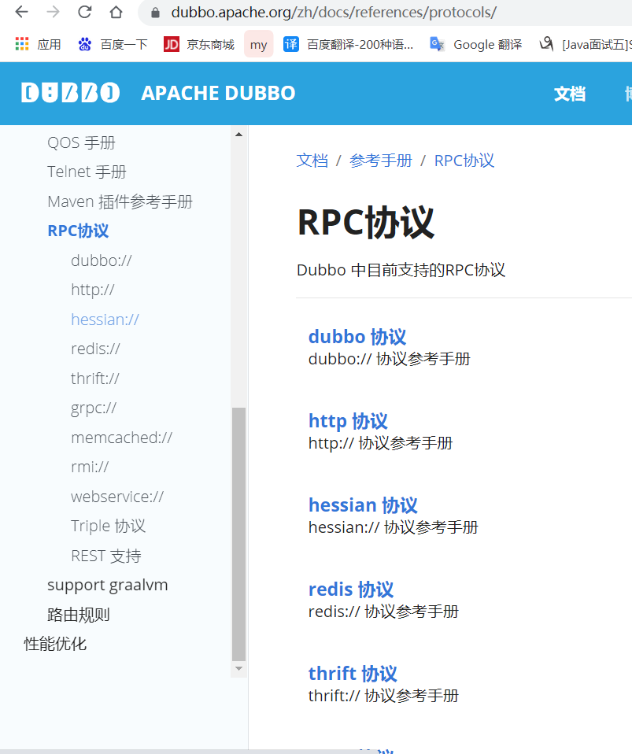Image resolution: width=632 pixels, height=754 pixels.
Task: Open the dubbo 协议 link
Action: pyautogui.click(x=357, y=336)
